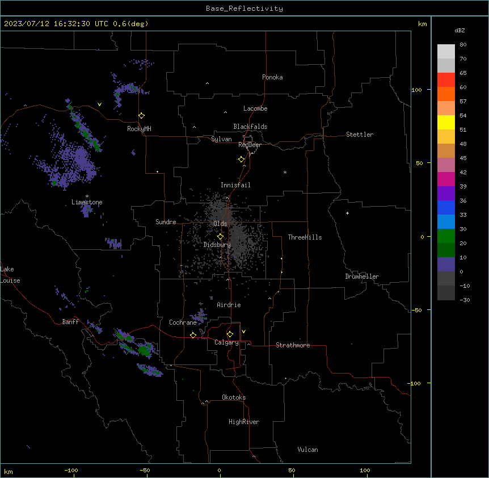Click the Cochrane city label
The width and height of the screenshot is (489, 478).
183,322
